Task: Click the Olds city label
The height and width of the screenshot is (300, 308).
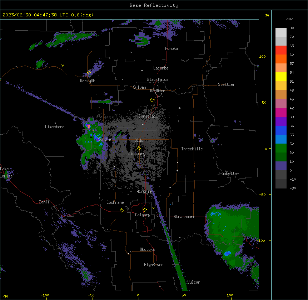Action: (139, 140)
